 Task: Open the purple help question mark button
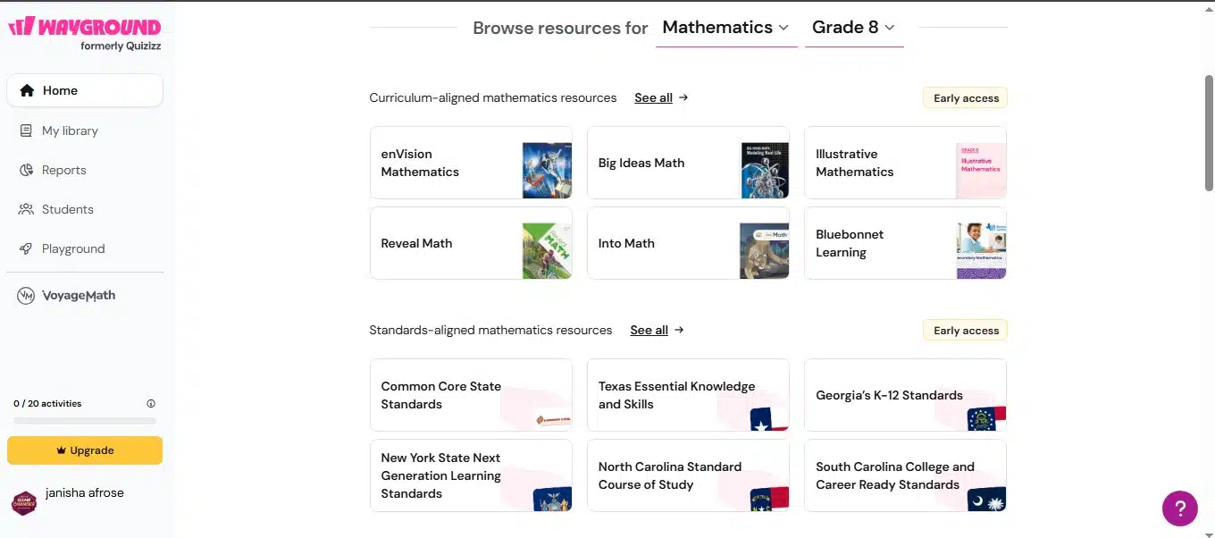click(1180, 509)
